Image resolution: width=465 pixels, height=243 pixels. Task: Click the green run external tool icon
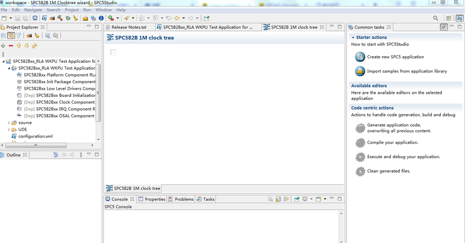(111, 18)
